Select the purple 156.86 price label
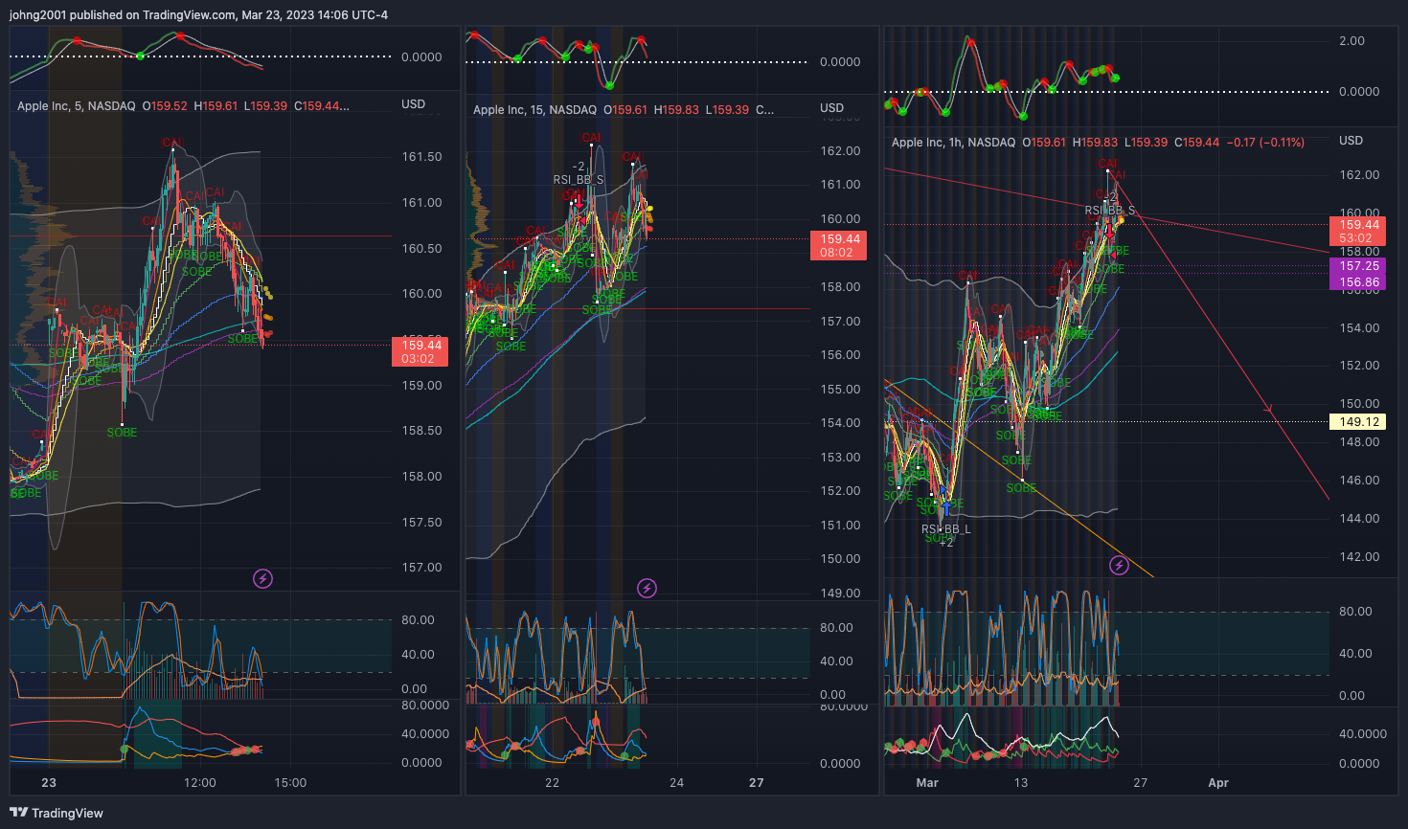1408x829 pixels. pos(1358,282)
